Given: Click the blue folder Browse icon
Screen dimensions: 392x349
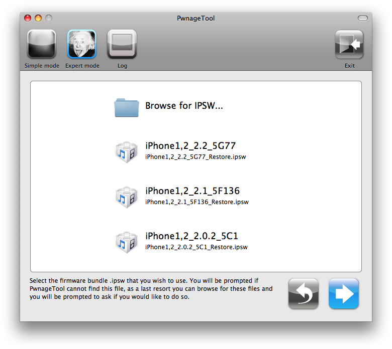Looking at the screenshot, I should 126,107.
